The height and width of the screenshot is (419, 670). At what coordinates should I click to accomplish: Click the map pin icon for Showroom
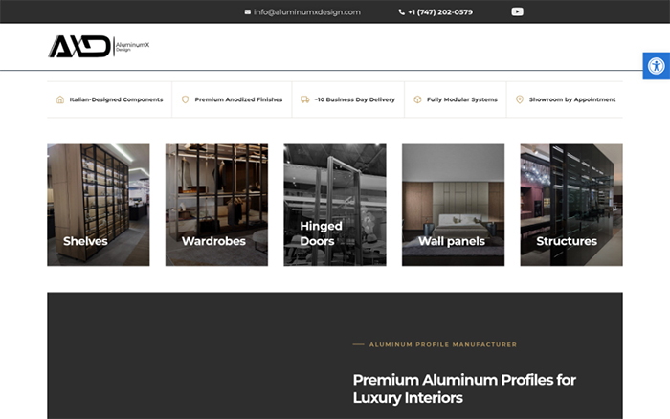[x=520, y=99]
